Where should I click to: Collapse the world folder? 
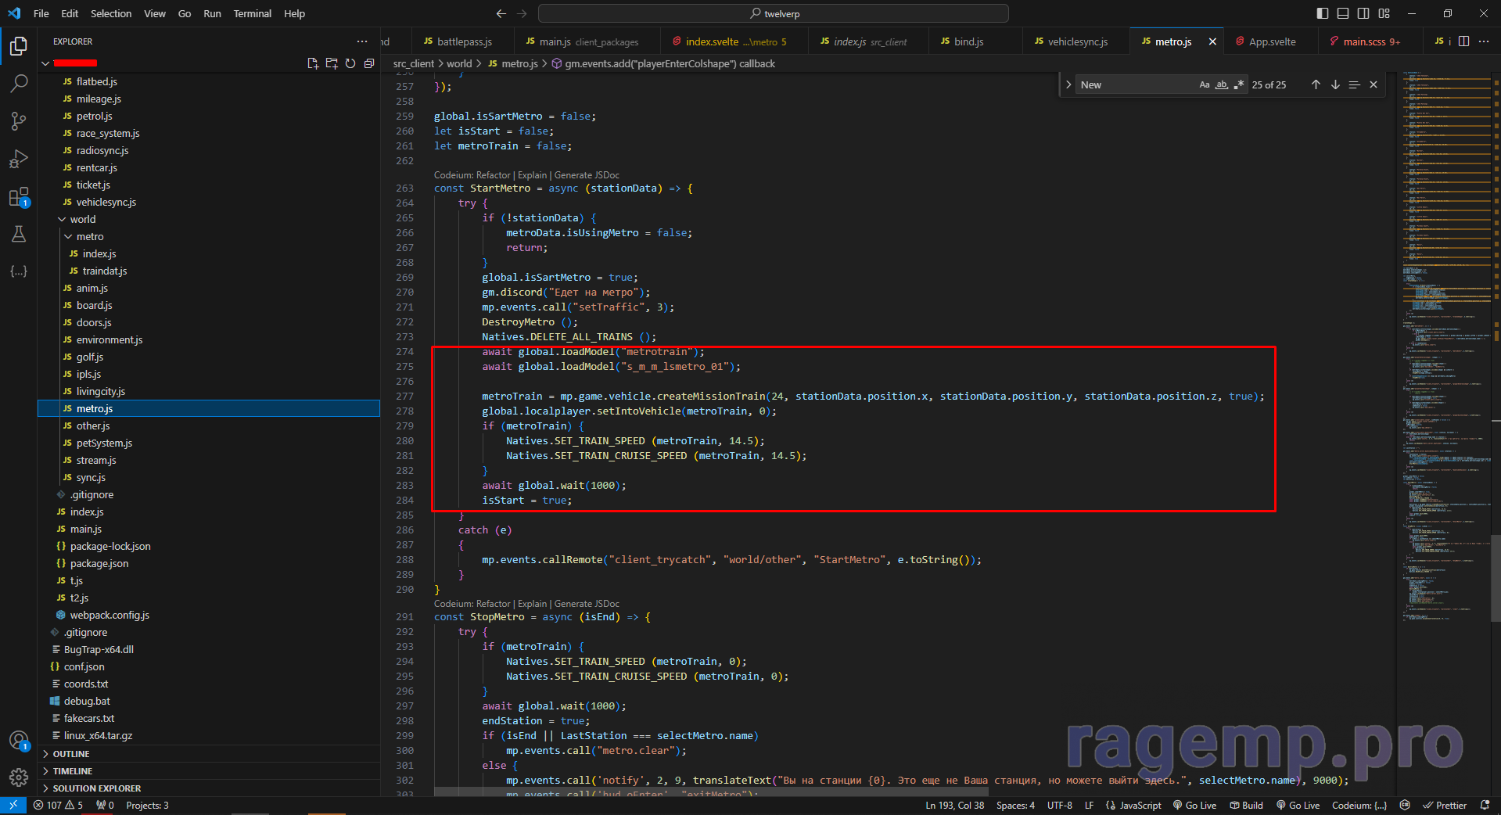click(x=63, y=219)
